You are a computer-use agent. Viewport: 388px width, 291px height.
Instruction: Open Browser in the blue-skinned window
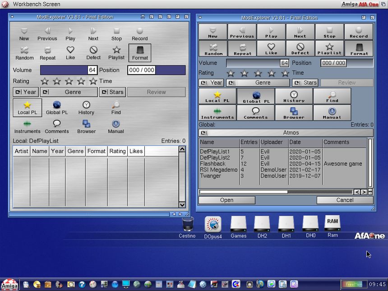pyautogui.click(x=294, y=113)
